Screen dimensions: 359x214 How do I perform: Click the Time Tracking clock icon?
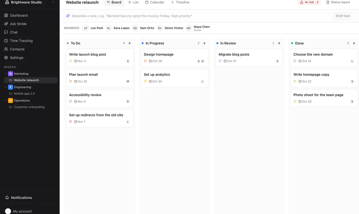point(6,41)
